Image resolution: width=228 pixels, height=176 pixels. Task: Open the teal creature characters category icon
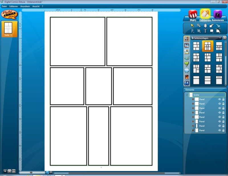187,58
